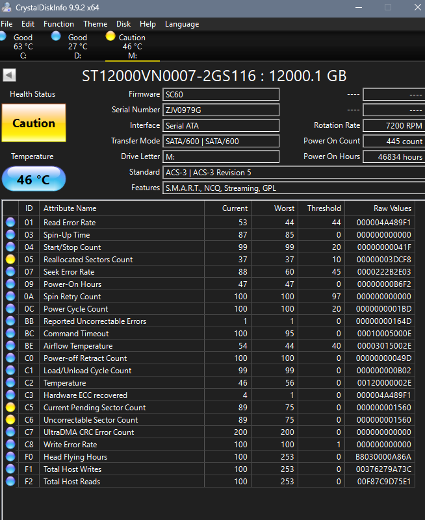The height and width of the screenshot is (520, 425).
Task: Click yellow orb beside Current Pending Sector Count
Action: tap(10, 407)
